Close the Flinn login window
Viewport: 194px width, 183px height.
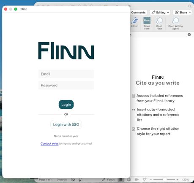[x=5, y=9]
